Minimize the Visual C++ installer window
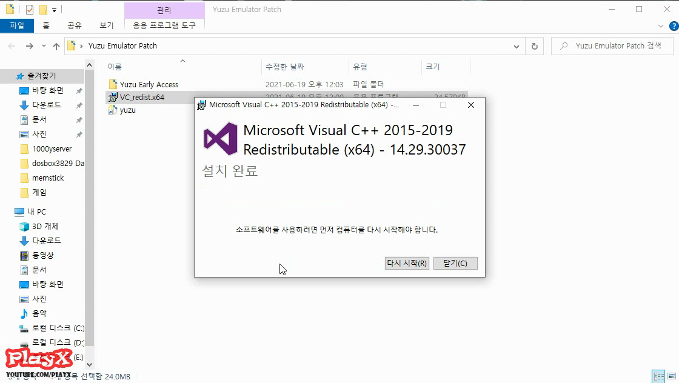This screenshot has width=679, height=383. coord(416,105)
